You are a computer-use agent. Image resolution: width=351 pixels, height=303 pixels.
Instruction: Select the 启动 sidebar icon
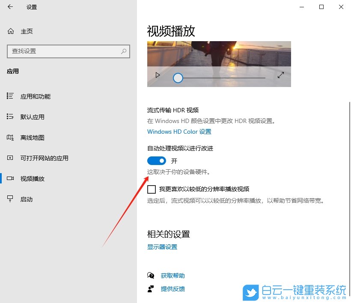pyautogui.click(x=9, y=199)
